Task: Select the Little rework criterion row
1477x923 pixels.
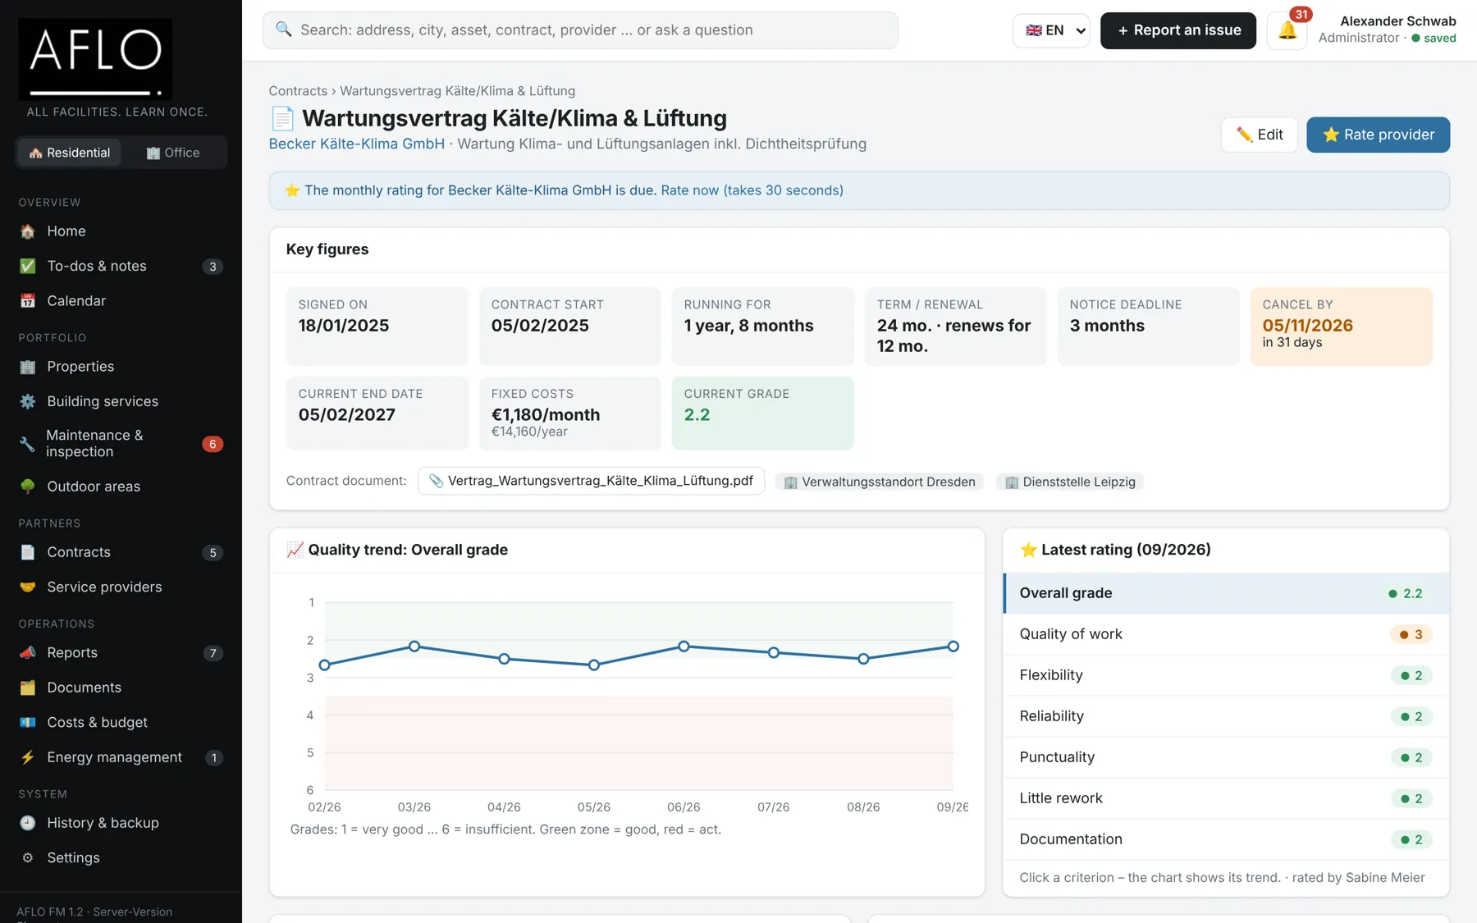Action: 1226,798
